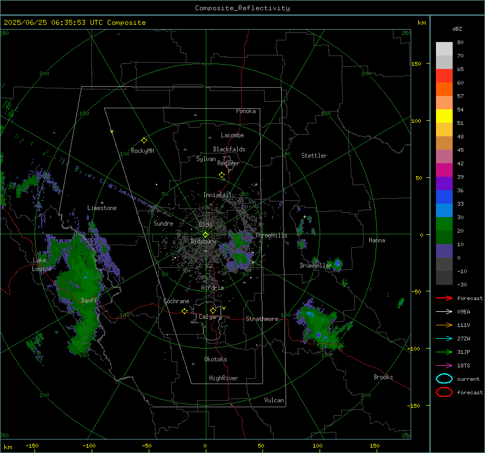Viewport: 485px width, 453px height.
Task: Click the HighRiver label
Action: click(224, 378)
